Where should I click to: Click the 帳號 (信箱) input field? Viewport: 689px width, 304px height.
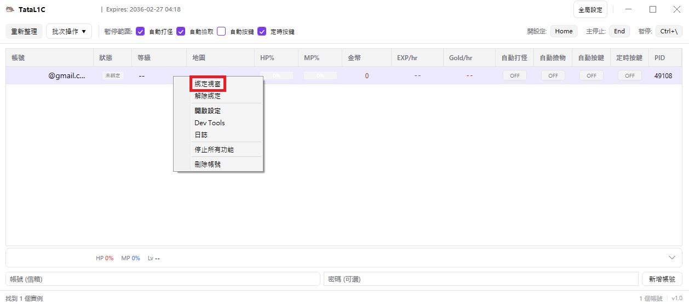coord(163,279)
